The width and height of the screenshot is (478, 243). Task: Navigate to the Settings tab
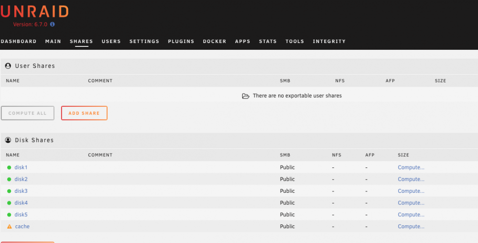coord(144,41)
